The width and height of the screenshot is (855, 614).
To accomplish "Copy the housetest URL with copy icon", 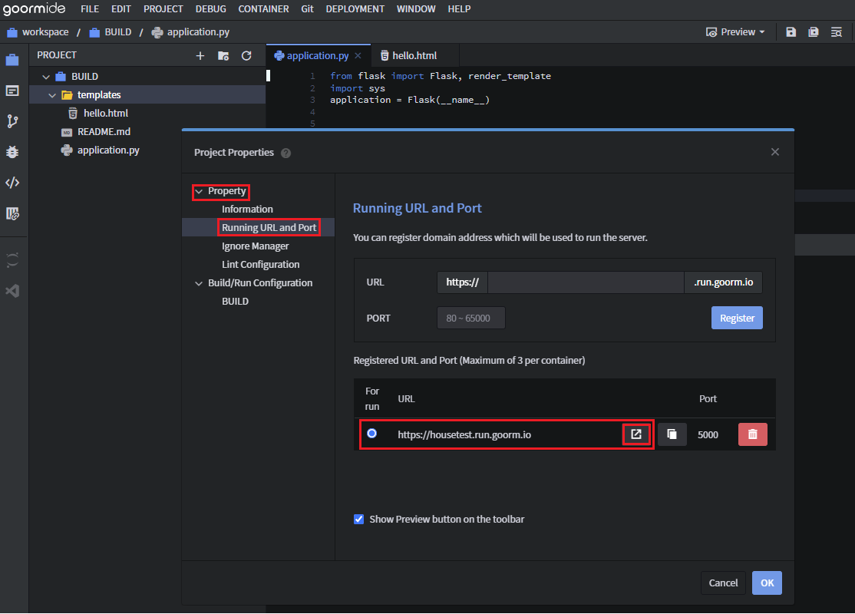I will [x=672, y=434].
